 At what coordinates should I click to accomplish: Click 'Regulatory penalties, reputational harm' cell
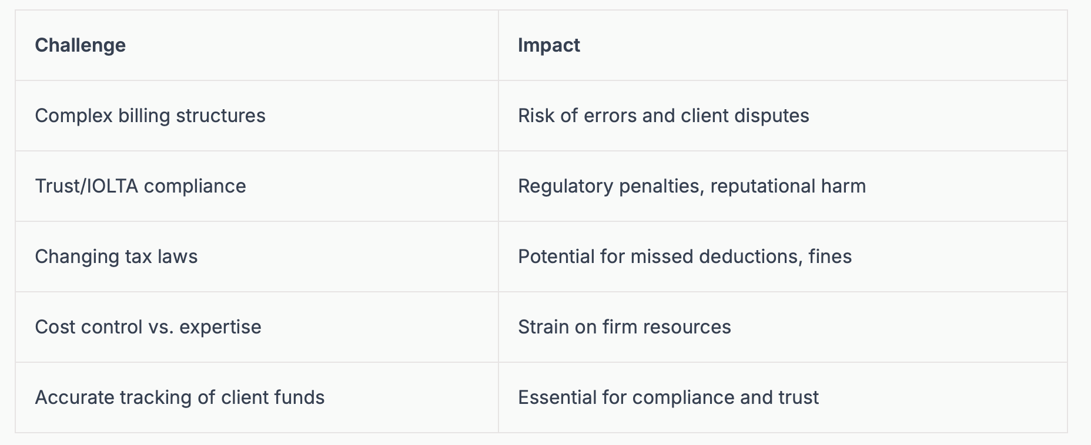click(691, 186)
